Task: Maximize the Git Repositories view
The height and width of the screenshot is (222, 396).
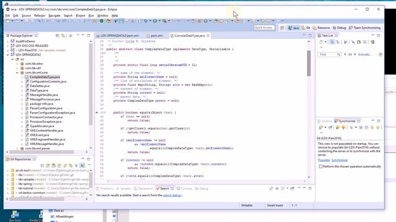Action: tap(88, 159)
